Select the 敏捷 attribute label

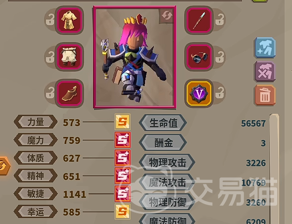pyautogui.click(x=36, y=194)
